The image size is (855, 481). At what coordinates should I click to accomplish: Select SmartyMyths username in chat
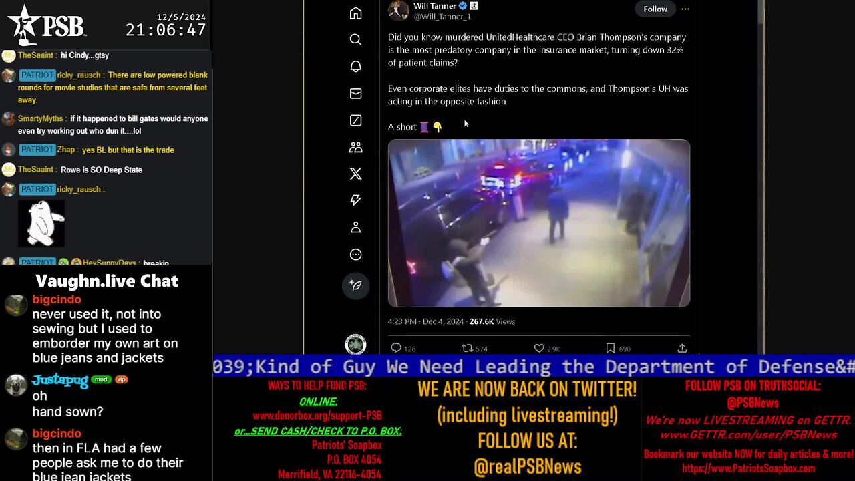point(40,118)
